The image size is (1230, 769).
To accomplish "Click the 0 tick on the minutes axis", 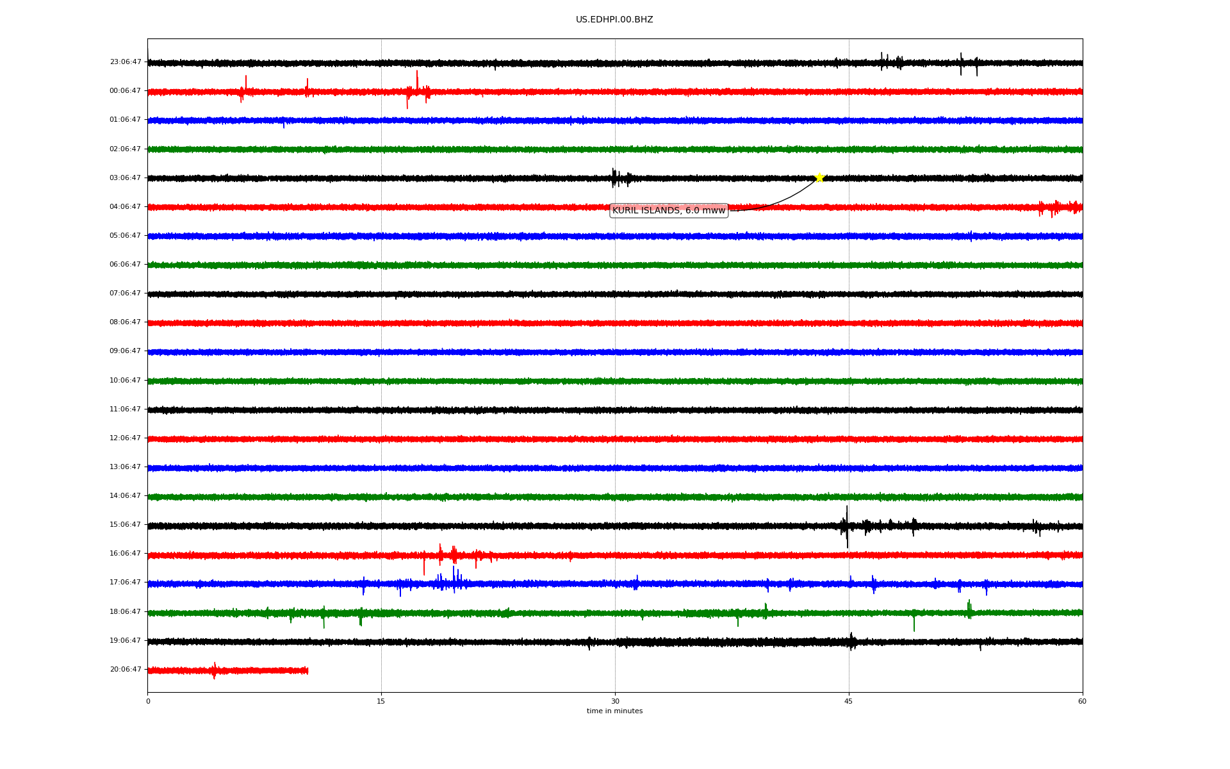I will tap(148, 701).
